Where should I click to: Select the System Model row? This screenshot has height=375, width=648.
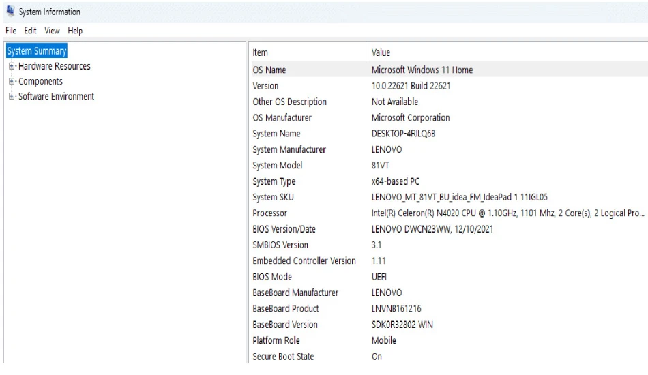click(x=450, y=165)
